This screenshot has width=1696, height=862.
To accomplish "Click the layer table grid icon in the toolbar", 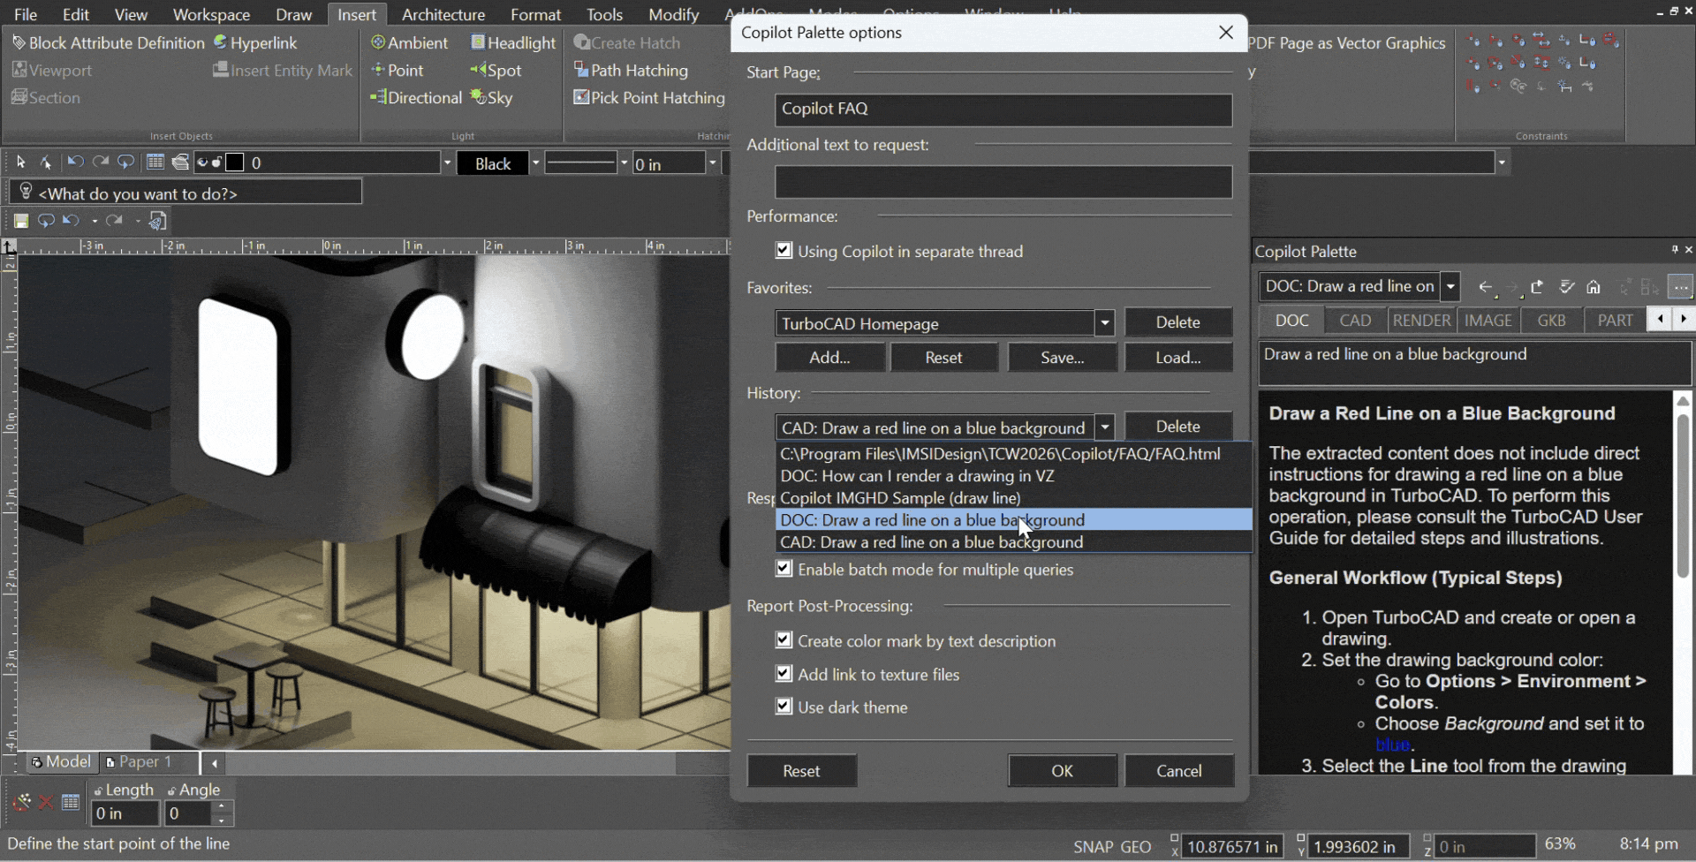I will pos(155,163).
